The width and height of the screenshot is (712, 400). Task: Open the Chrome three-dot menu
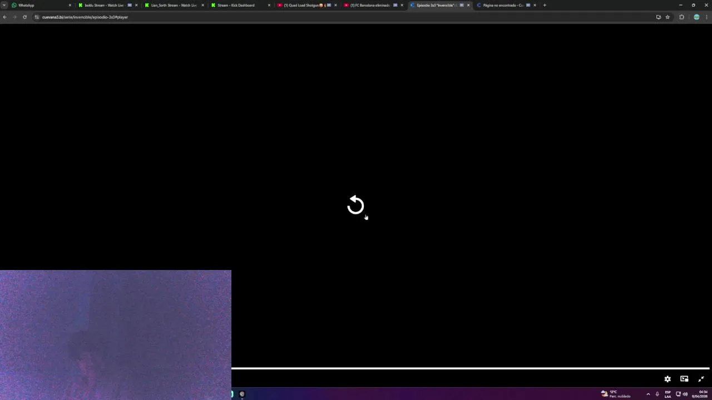[x=707, y=17]
